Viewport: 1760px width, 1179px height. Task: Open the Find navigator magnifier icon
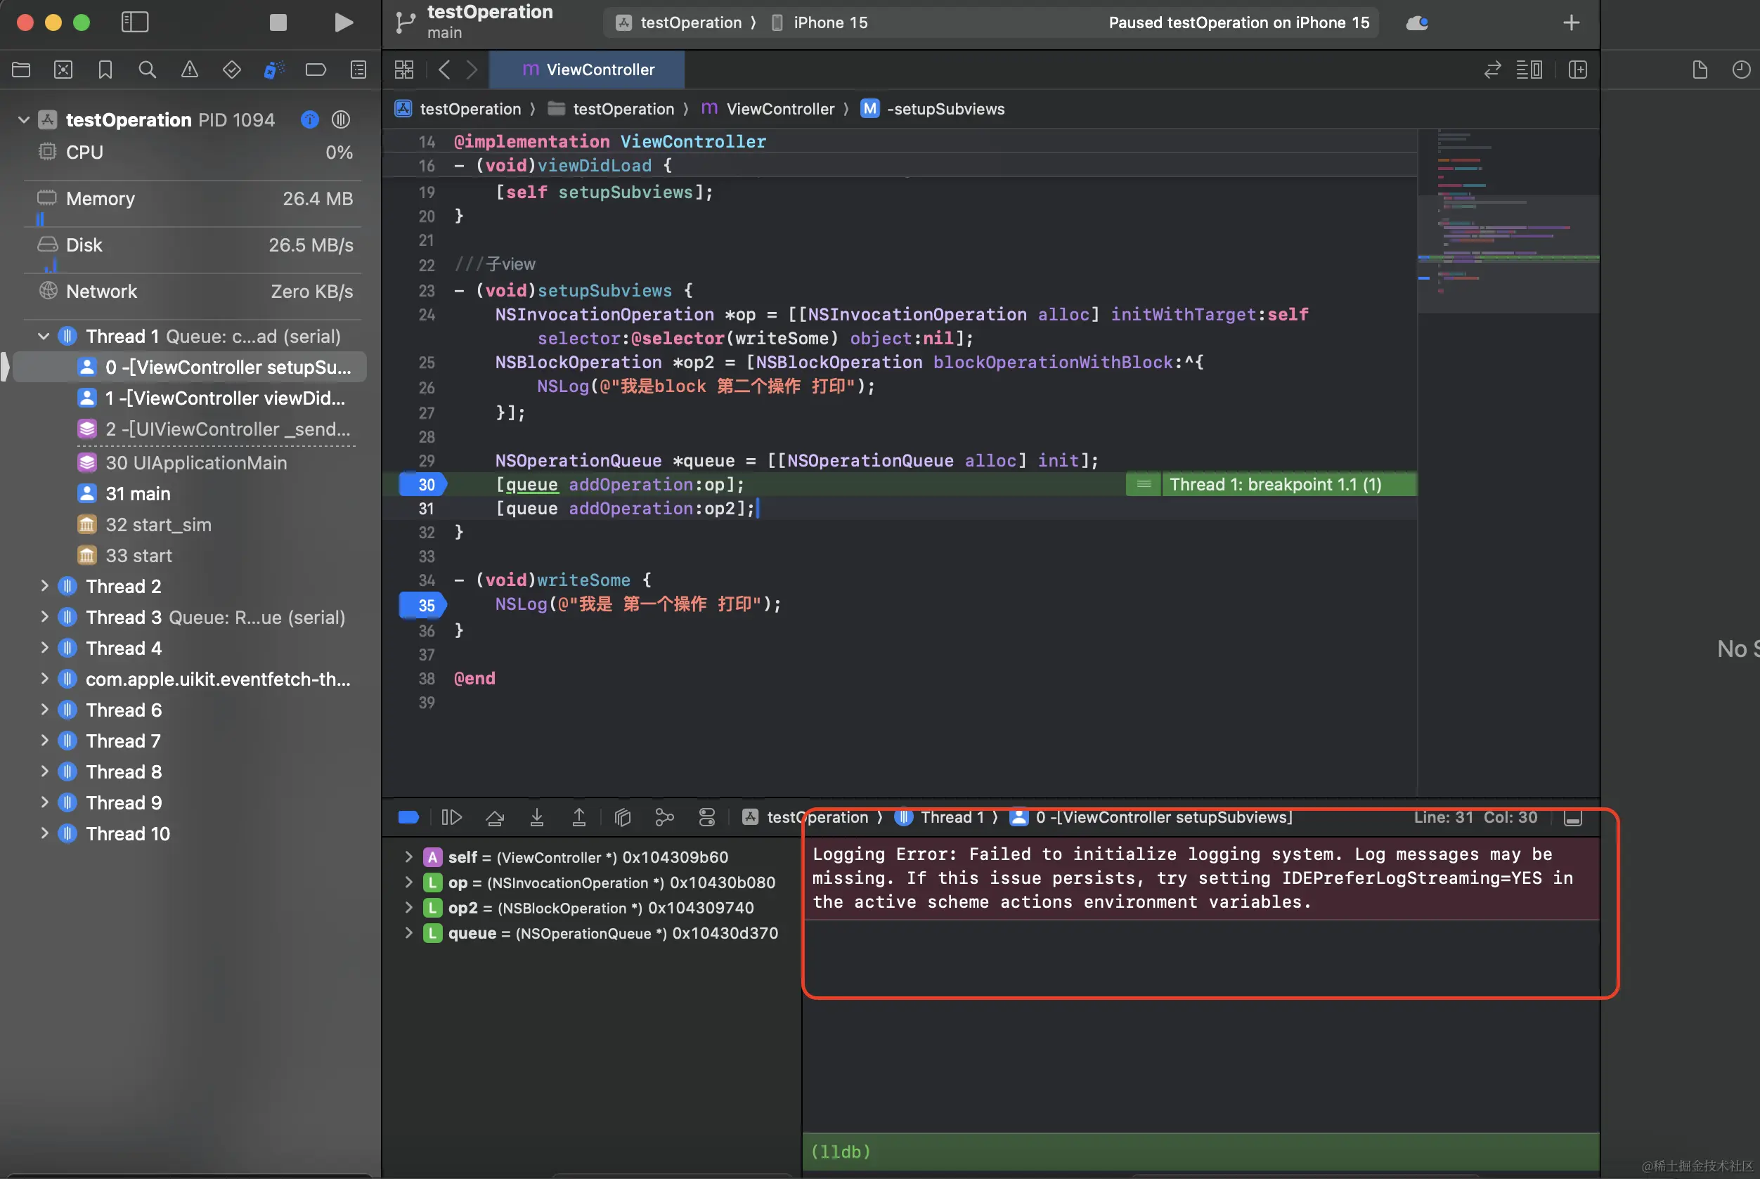click(148, 70)
